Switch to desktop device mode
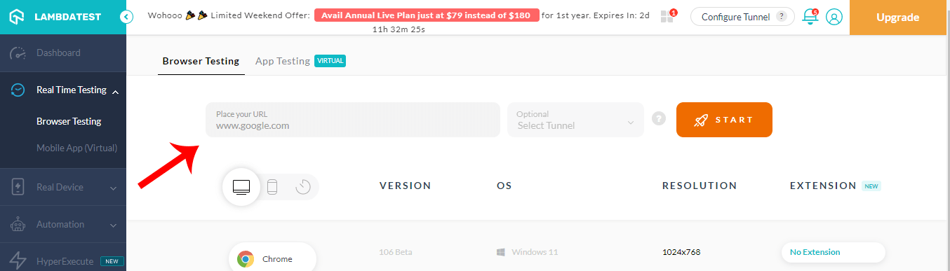 pyautogui.click(x=241, y=187)
